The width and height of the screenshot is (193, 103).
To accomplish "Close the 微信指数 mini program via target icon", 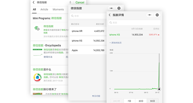I will pyautogui.click(x=119, y=8).
